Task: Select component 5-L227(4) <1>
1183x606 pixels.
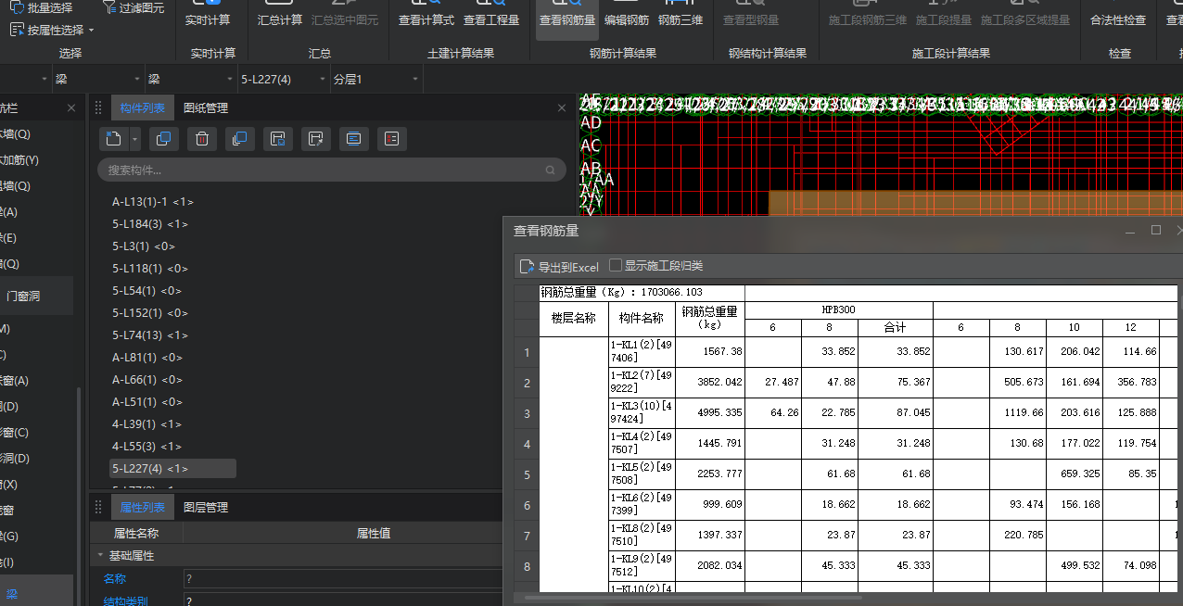Action: tap(172, 469)
